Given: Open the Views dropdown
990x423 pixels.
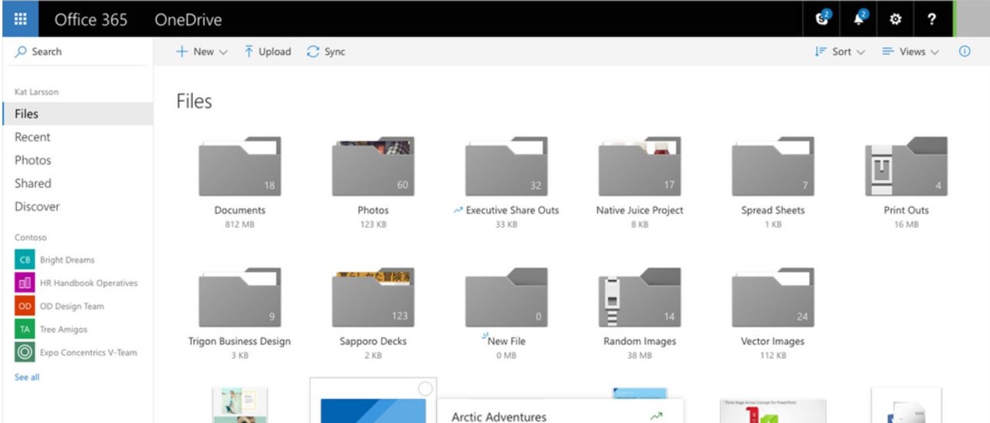Looking at the screenshot, I should coord(911,52).
